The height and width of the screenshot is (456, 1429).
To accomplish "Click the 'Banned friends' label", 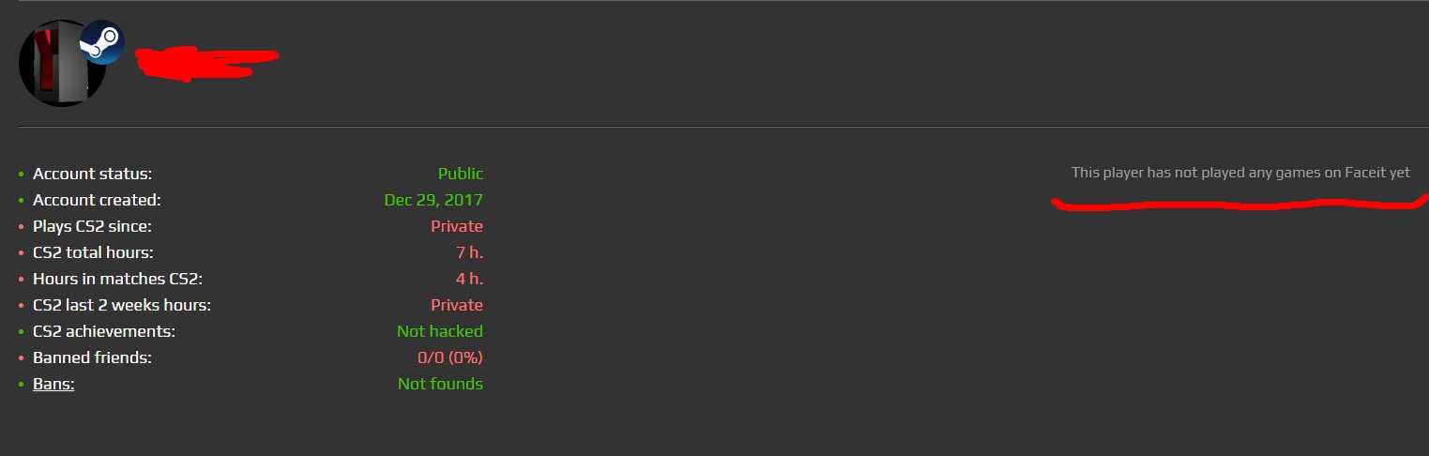I will 92,357.
